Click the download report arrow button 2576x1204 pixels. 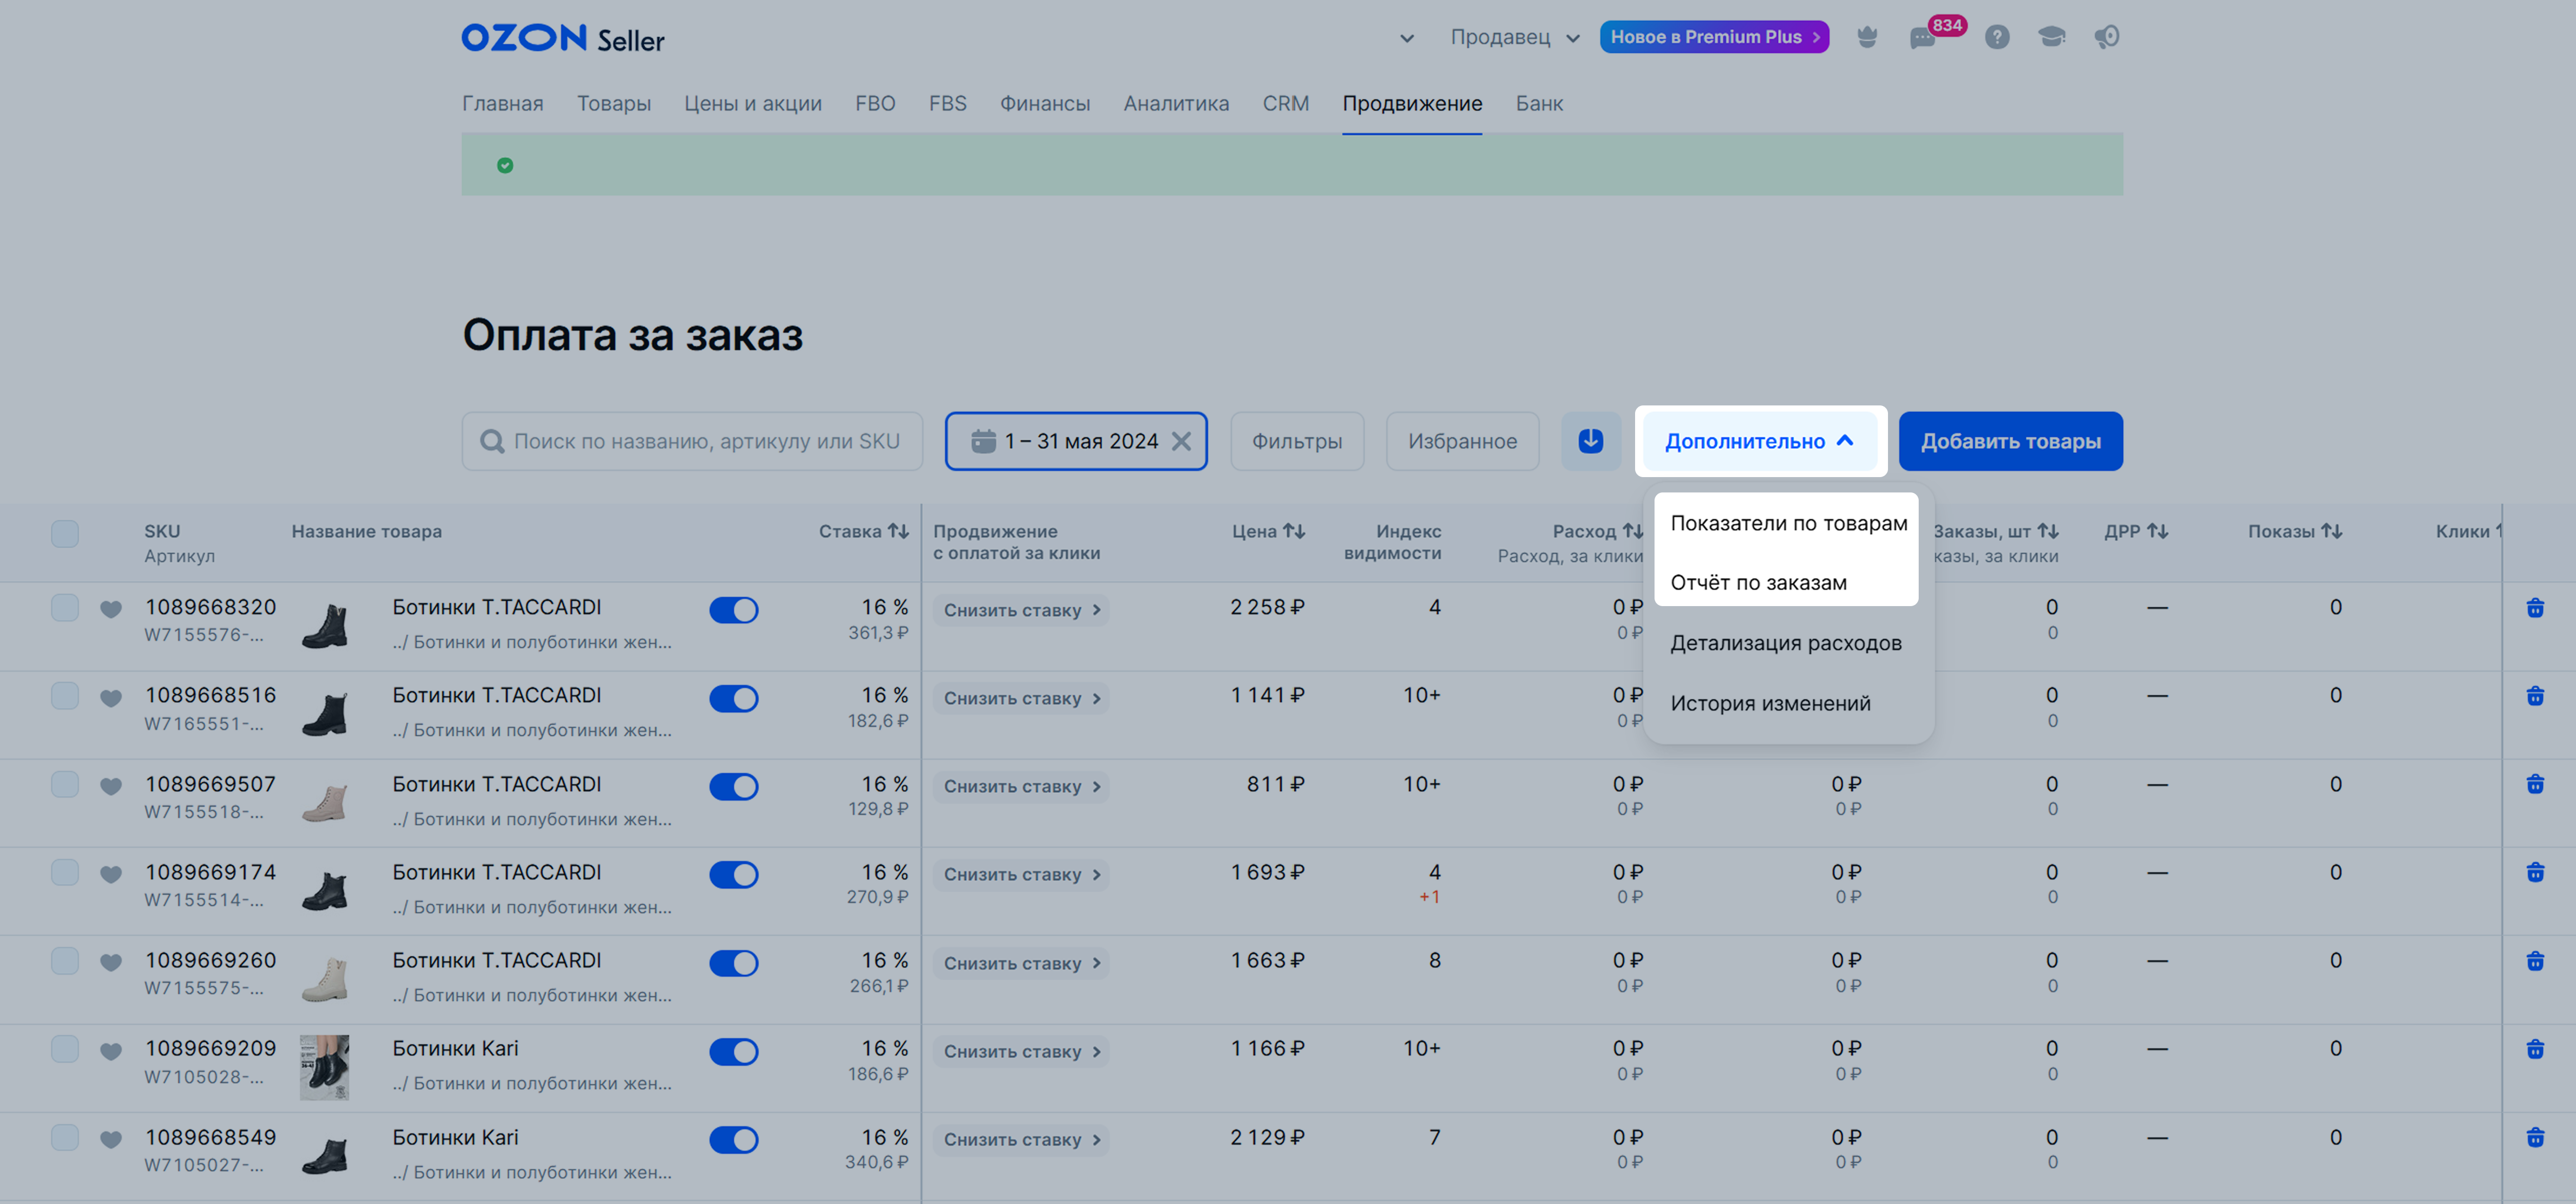point(1591,441)
